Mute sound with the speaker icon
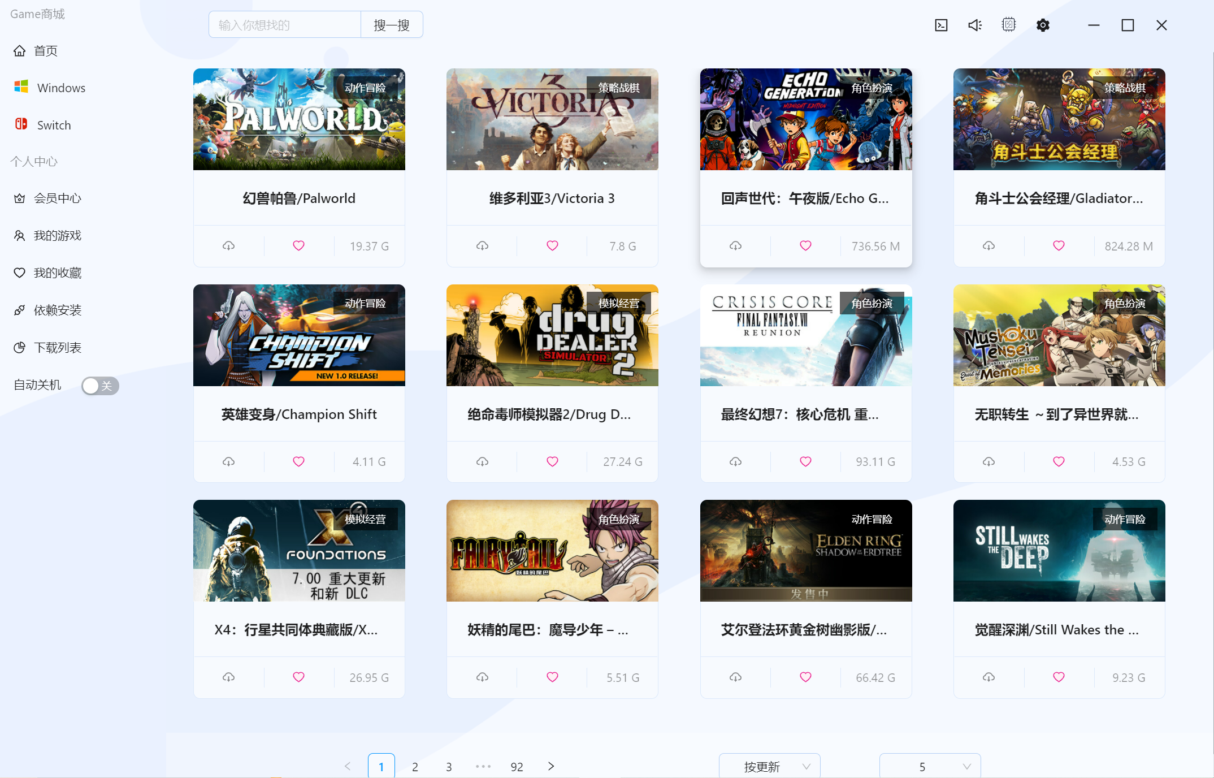 pos(975,25)
